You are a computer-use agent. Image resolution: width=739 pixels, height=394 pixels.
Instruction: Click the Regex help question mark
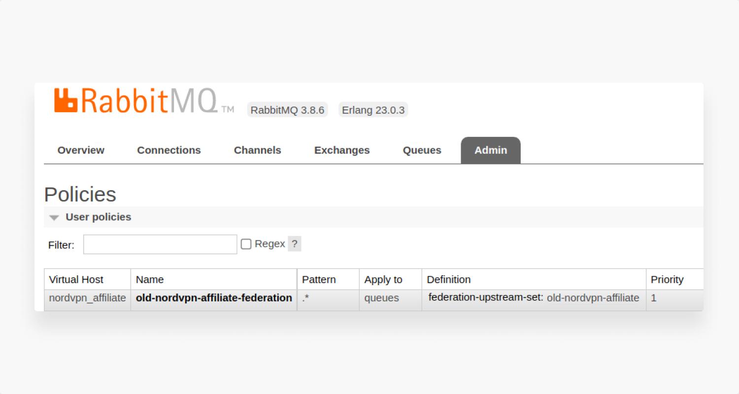coord(294,244)
